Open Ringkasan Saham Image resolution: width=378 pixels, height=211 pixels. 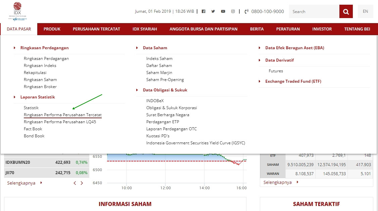click(x=40, y=80)
